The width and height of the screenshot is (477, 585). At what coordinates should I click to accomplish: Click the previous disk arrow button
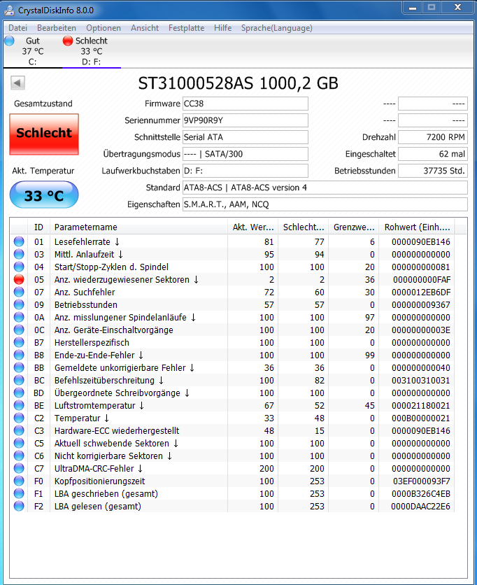click(17, 83)
